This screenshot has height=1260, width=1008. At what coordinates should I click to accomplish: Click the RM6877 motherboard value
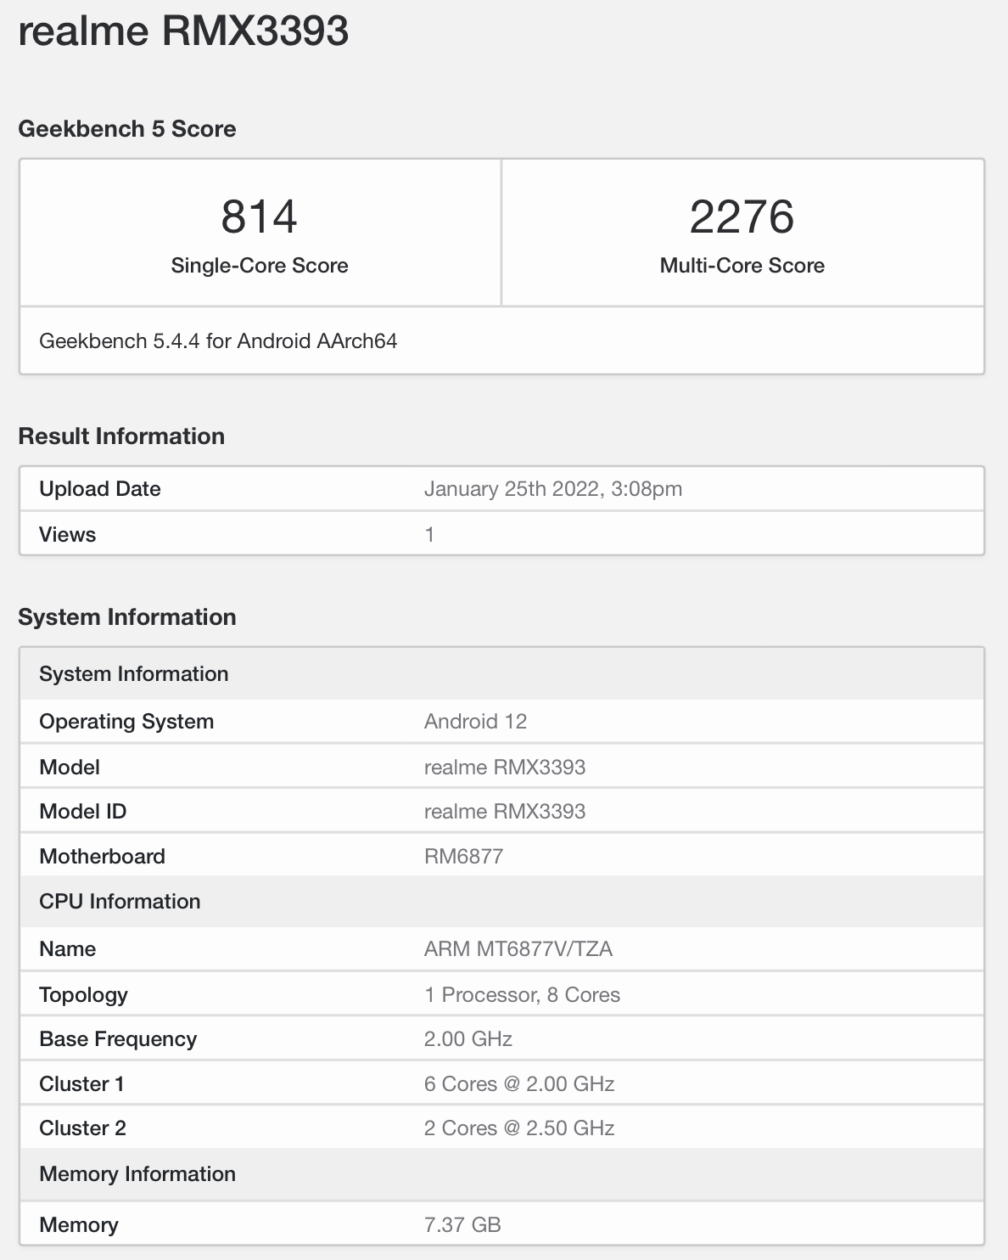[x=463, y=857]
